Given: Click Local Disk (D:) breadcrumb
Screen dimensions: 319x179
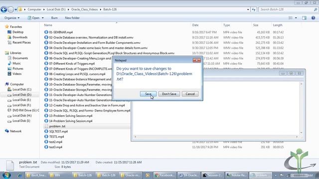Looking at the screenshot, I should click(x=56, y=9).
